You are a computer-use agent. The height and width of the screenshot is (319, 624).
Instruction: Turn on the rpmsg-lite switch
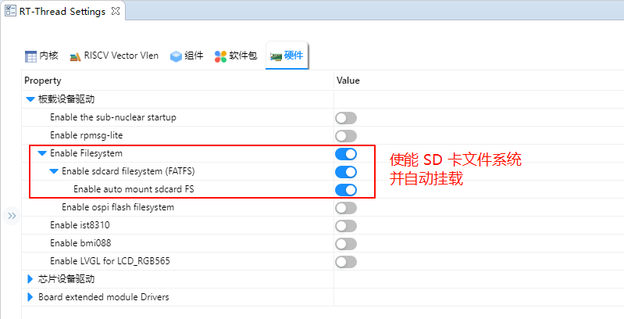click(x=346, y=136)
